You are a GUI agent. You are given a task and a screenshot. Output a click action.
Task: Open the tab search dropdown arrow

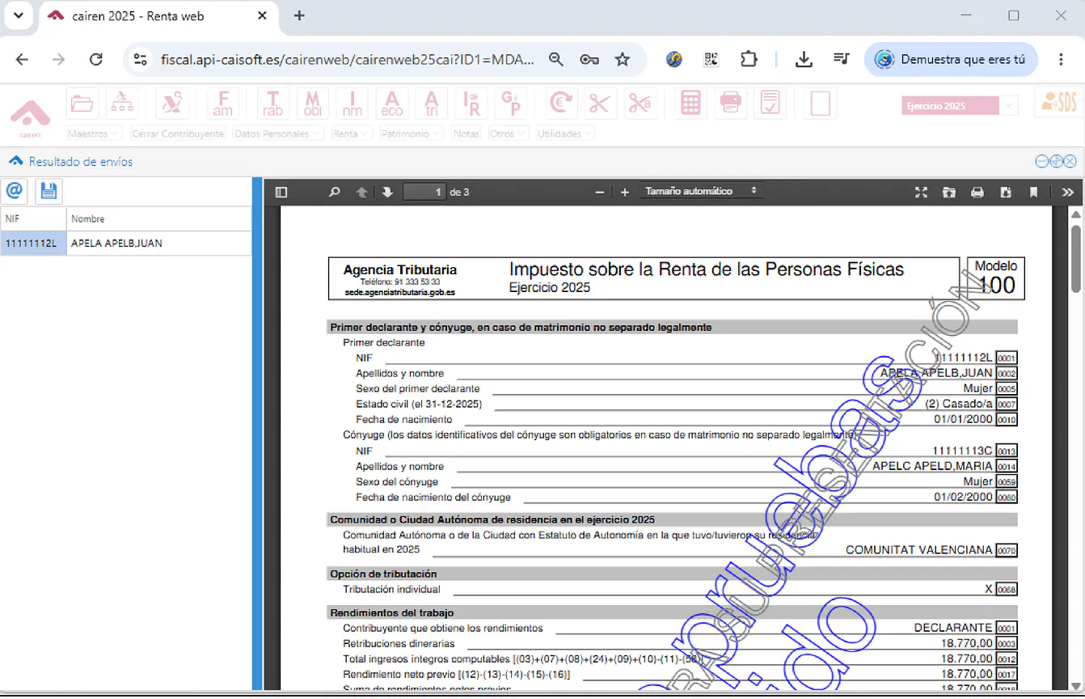tap(18, 15)
